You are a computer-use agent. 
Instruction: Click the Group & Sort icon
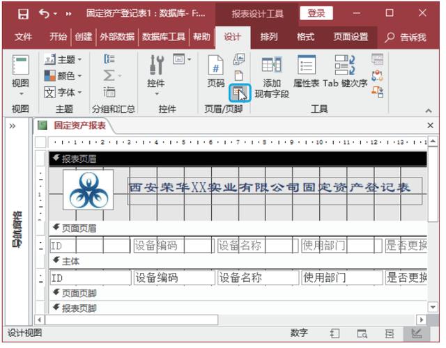click(x=109, y=58)
